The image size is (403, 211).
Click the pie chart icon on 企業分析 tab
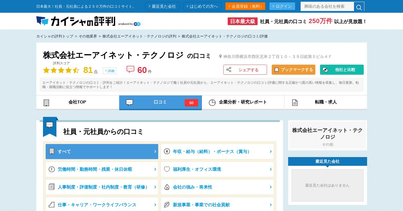tap(212, 102)
